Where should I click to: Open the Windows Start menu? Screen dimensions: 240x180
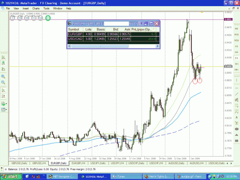[x=11, y=177]
